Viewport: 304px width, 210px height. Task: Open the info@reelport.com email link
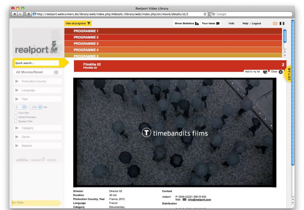(199, 200)
